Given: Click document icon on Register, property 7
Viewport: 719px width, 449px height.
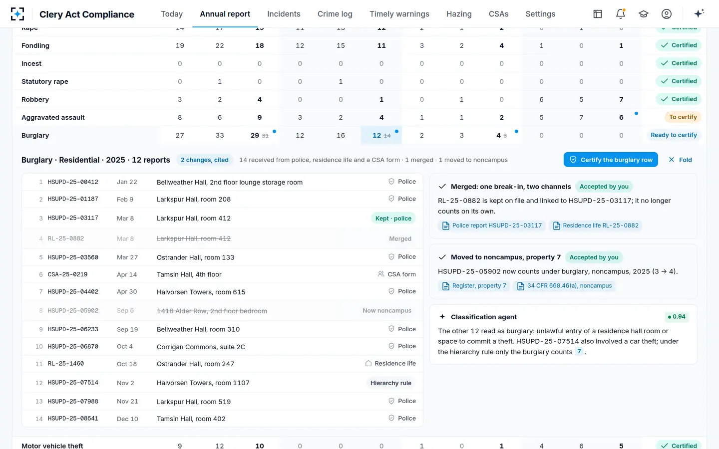Looking at the screenshot, I should click(446, 286).
